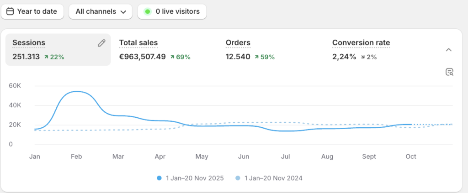Collapse the metrics chart with the chevron
This screenshot has width=468, height=193.
coord(448,50)
